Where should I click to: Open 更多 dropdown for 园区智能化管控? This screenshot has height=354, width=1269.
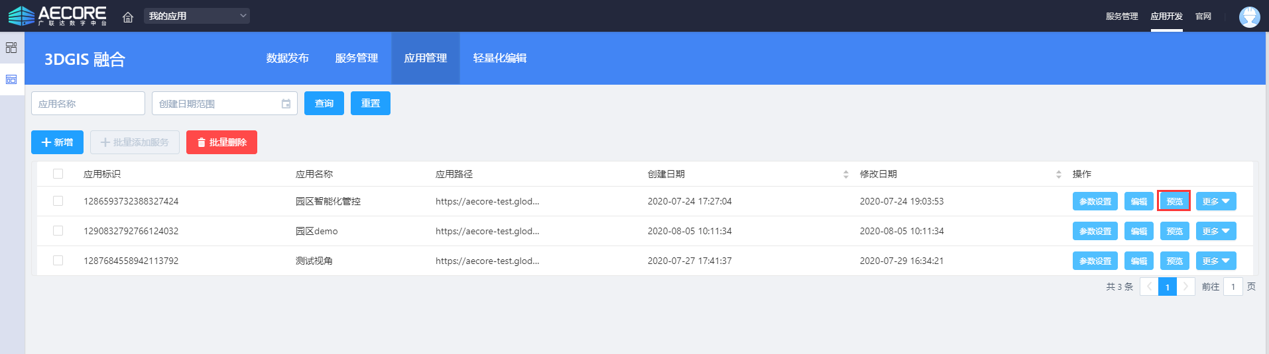(x=1215, y=201)
